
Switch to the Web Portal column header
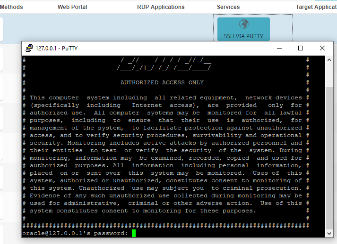[x=72, y=7]
